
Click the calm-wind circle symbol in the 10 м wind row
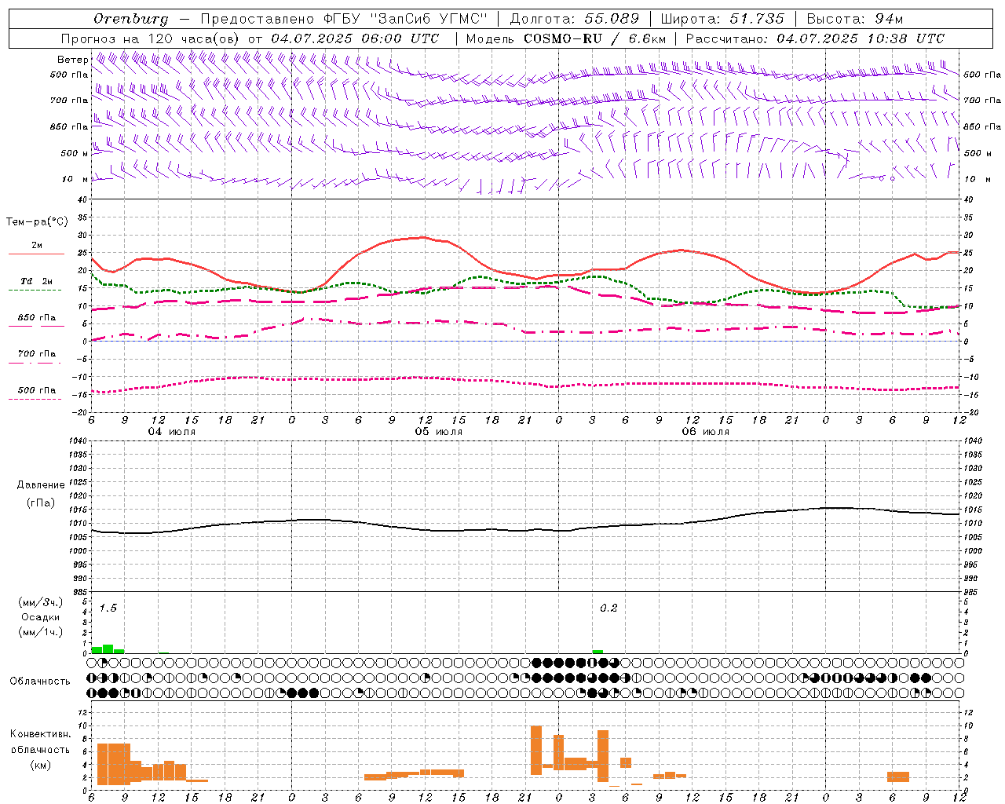892,179
